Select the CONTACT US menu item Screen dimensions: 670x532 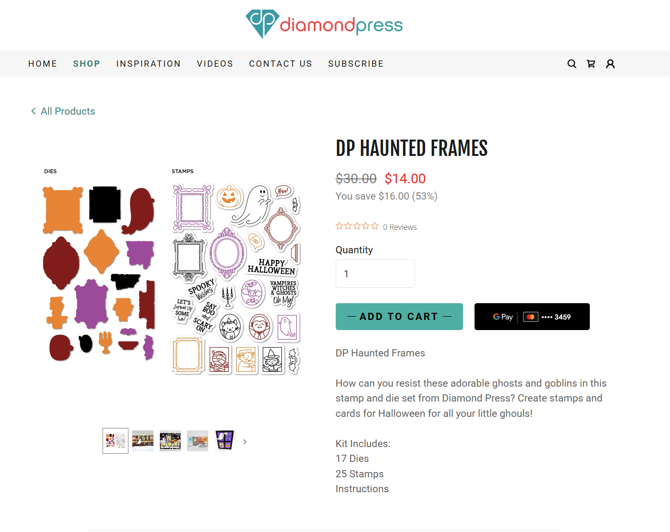tap(280, 63)
